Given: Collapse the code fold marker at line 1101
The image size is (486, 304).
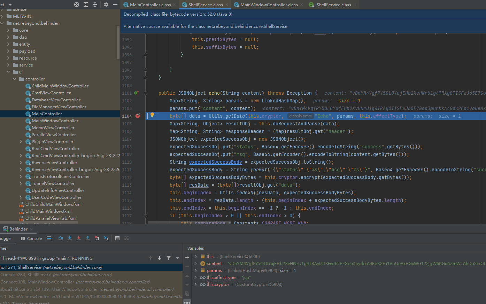Looking at the screenshot, I should click(145, 93).
